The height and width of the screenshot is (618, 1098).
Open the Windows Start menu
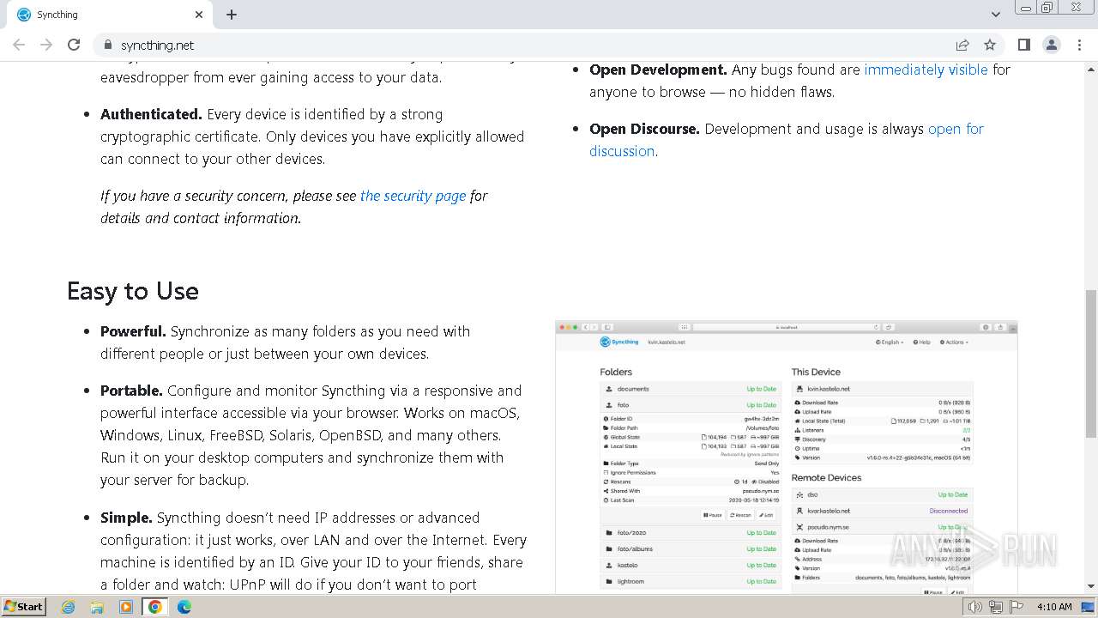coord(24,606)
